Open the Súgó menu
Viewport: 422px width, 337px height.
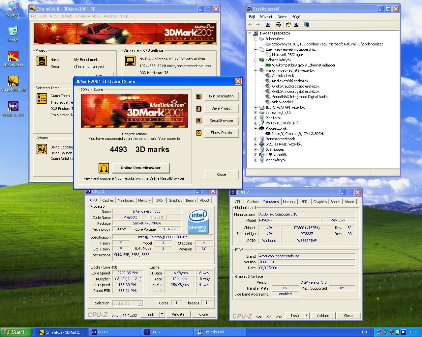pos(296,16)
